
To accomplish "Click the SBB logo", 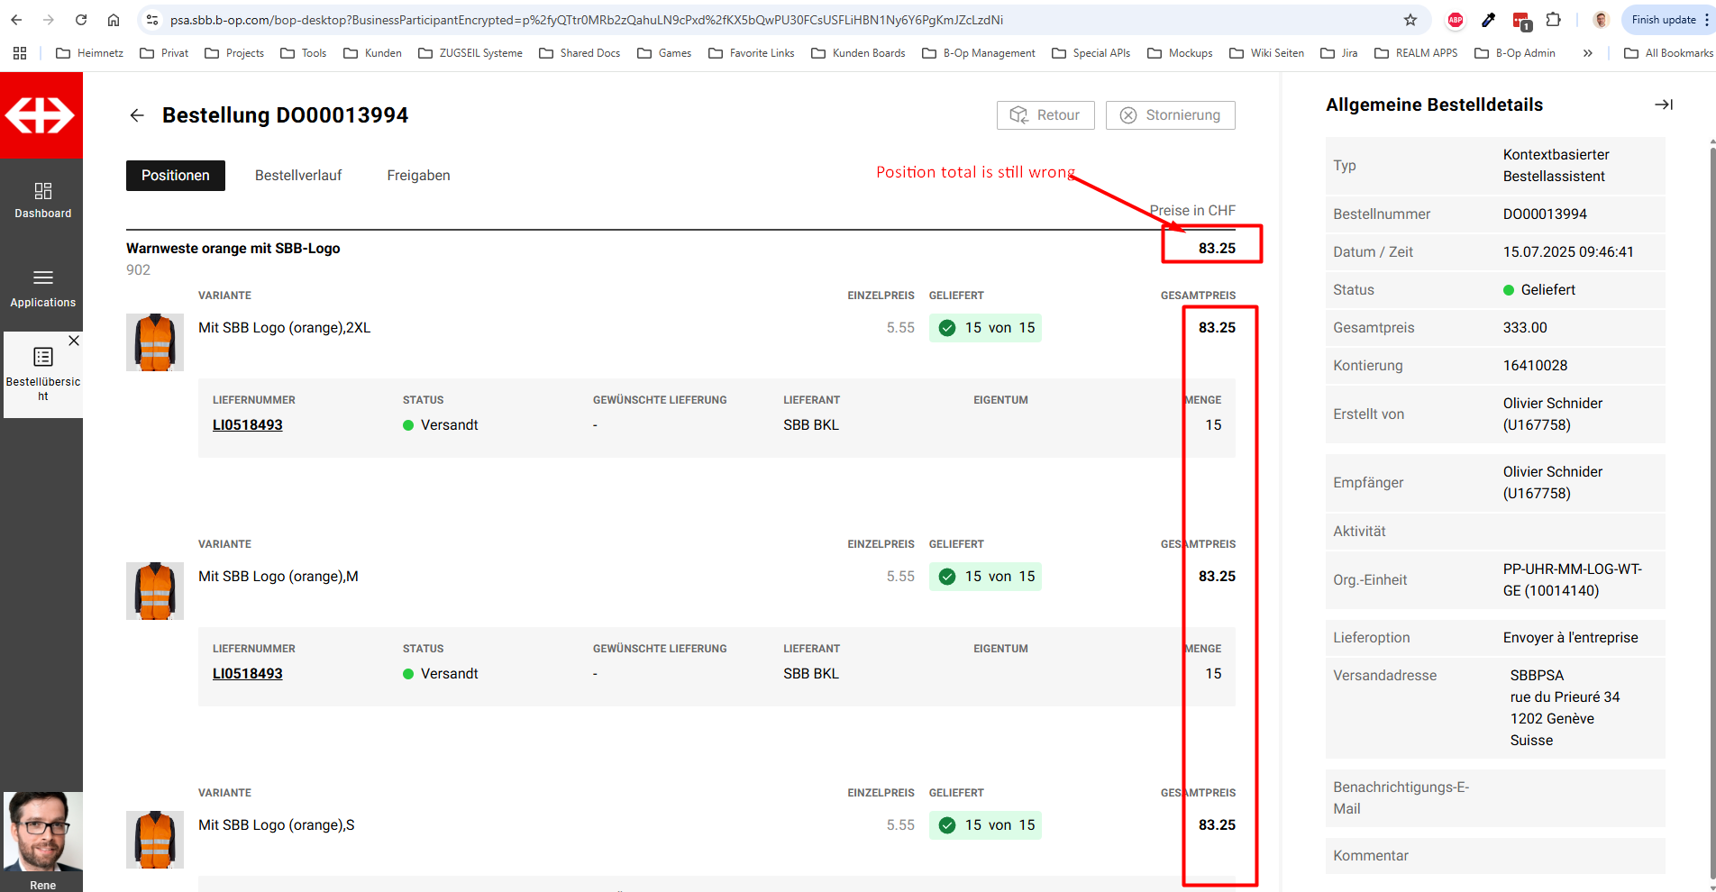I will (x=41, y=115).
